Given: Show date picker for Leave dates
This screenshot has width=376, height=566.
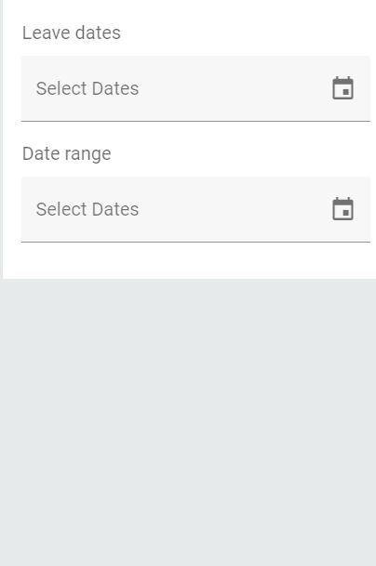Looking at the screenshot, I should [342, 87].
